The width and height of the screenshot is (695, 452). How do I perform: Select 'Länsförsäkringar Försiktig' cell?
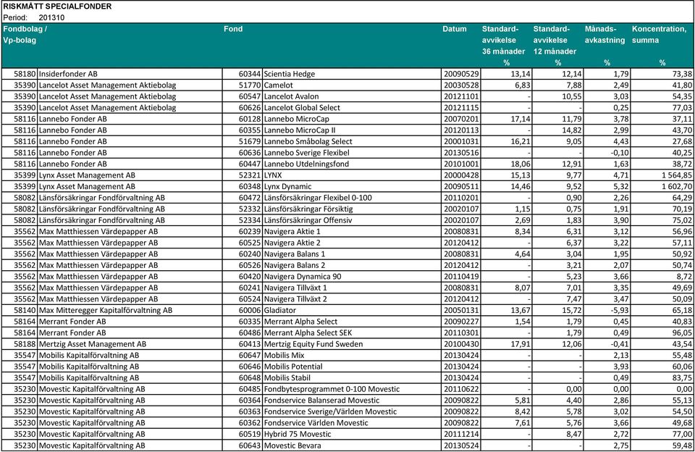[352, 209]
